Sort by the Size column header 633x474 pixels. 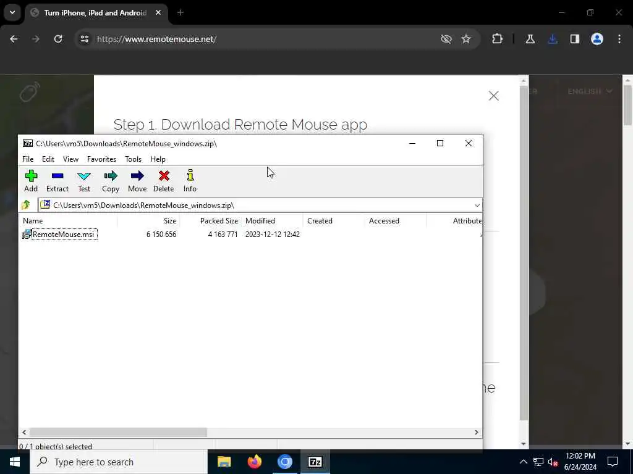coord(148,221)
